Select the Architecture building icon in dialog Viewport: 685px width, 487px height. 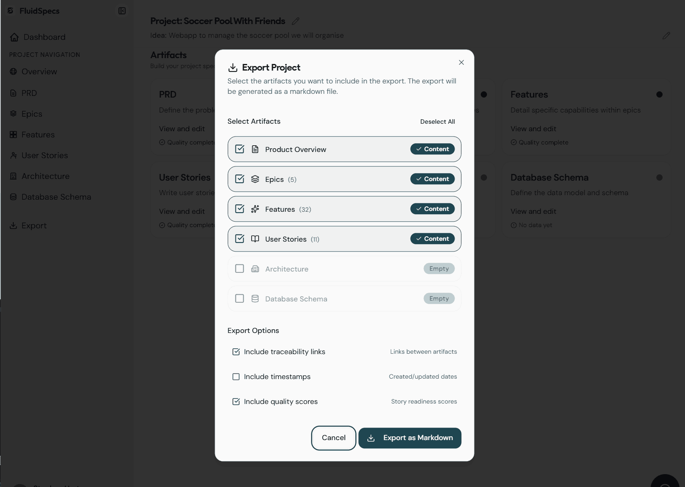click(254, 269)
